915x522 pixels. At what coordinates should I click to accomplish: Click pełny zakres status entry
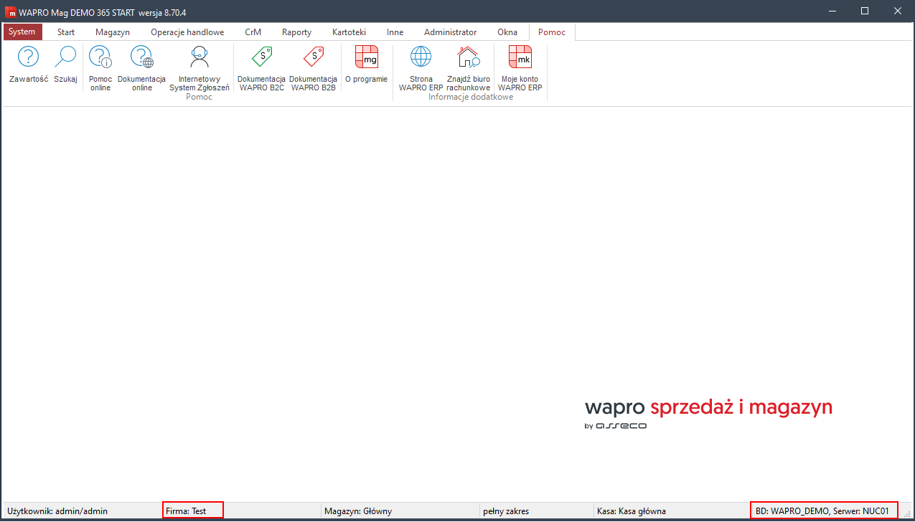506,511
